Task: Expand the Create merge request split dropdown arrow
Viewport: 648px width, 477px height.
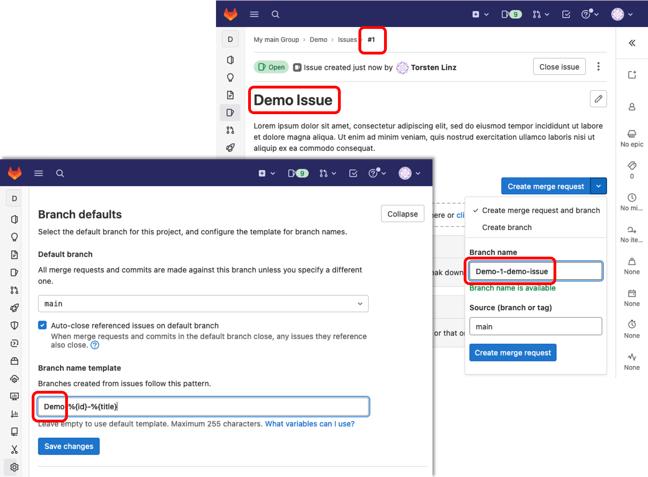Action: 599,186
